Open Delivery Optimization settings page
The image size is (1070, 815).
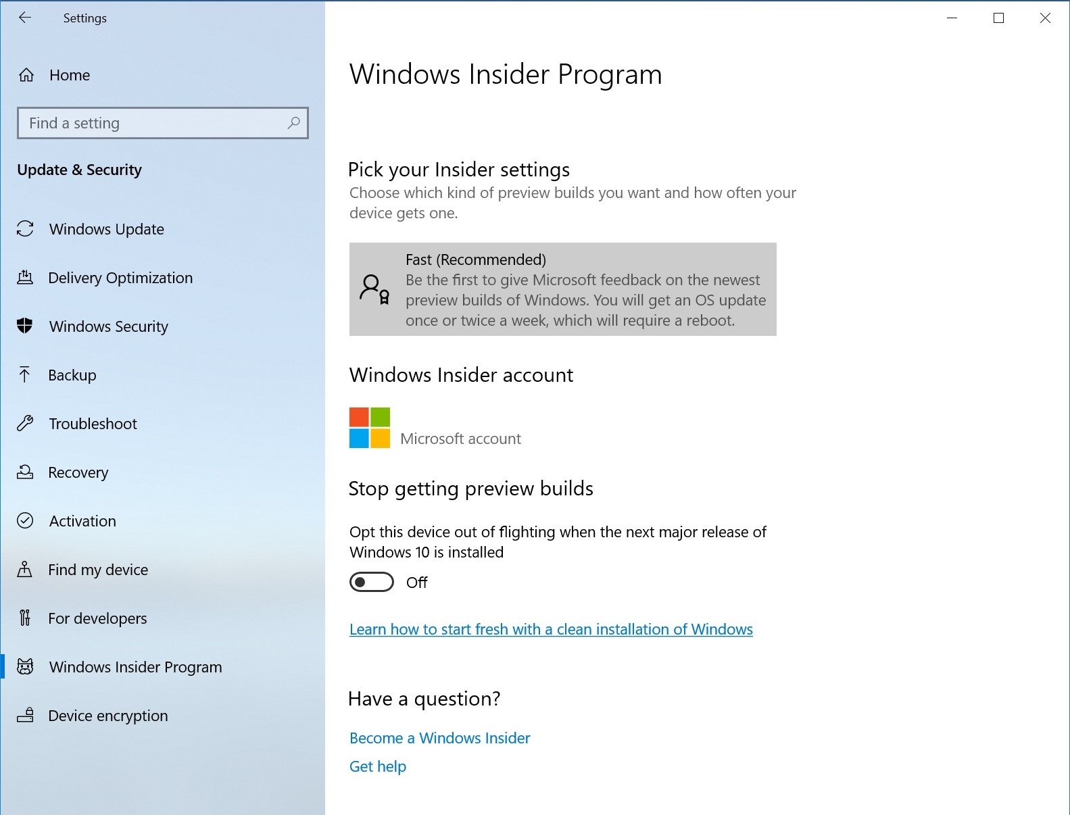120,278
